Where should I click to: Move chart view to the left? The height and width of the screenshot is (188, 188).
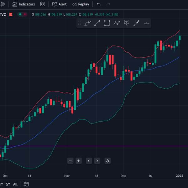89,161
